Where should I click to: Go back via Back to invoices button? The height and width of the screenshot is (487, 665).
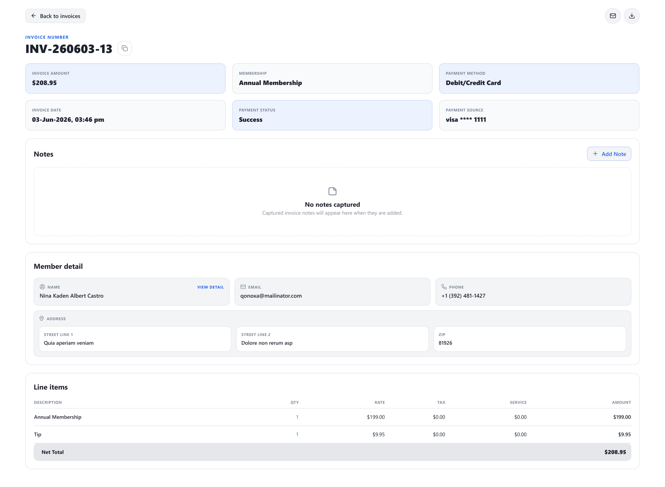coord(55,16)
